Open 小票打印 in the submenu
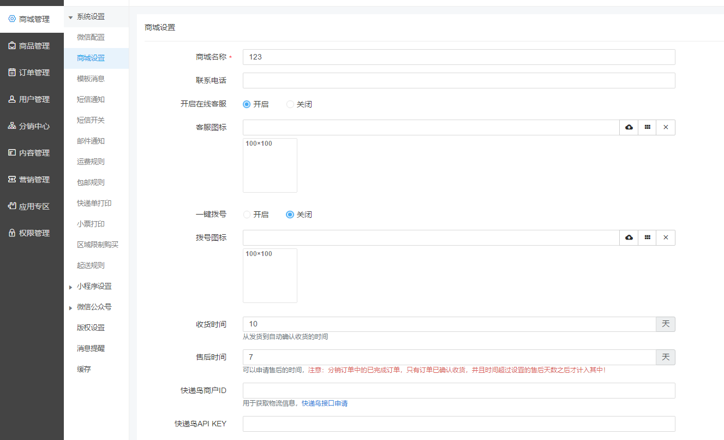 click(x=91, y=224)
